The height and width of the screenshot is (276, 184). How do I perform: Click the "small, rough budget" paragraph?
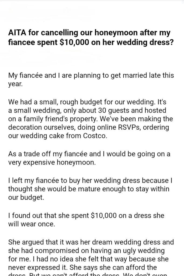coord(91,119)
